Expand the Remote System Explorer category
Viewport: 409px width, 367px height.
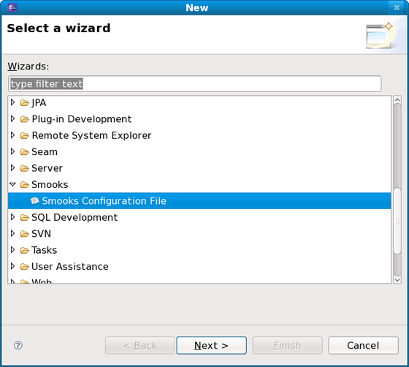tap(12, 135)
